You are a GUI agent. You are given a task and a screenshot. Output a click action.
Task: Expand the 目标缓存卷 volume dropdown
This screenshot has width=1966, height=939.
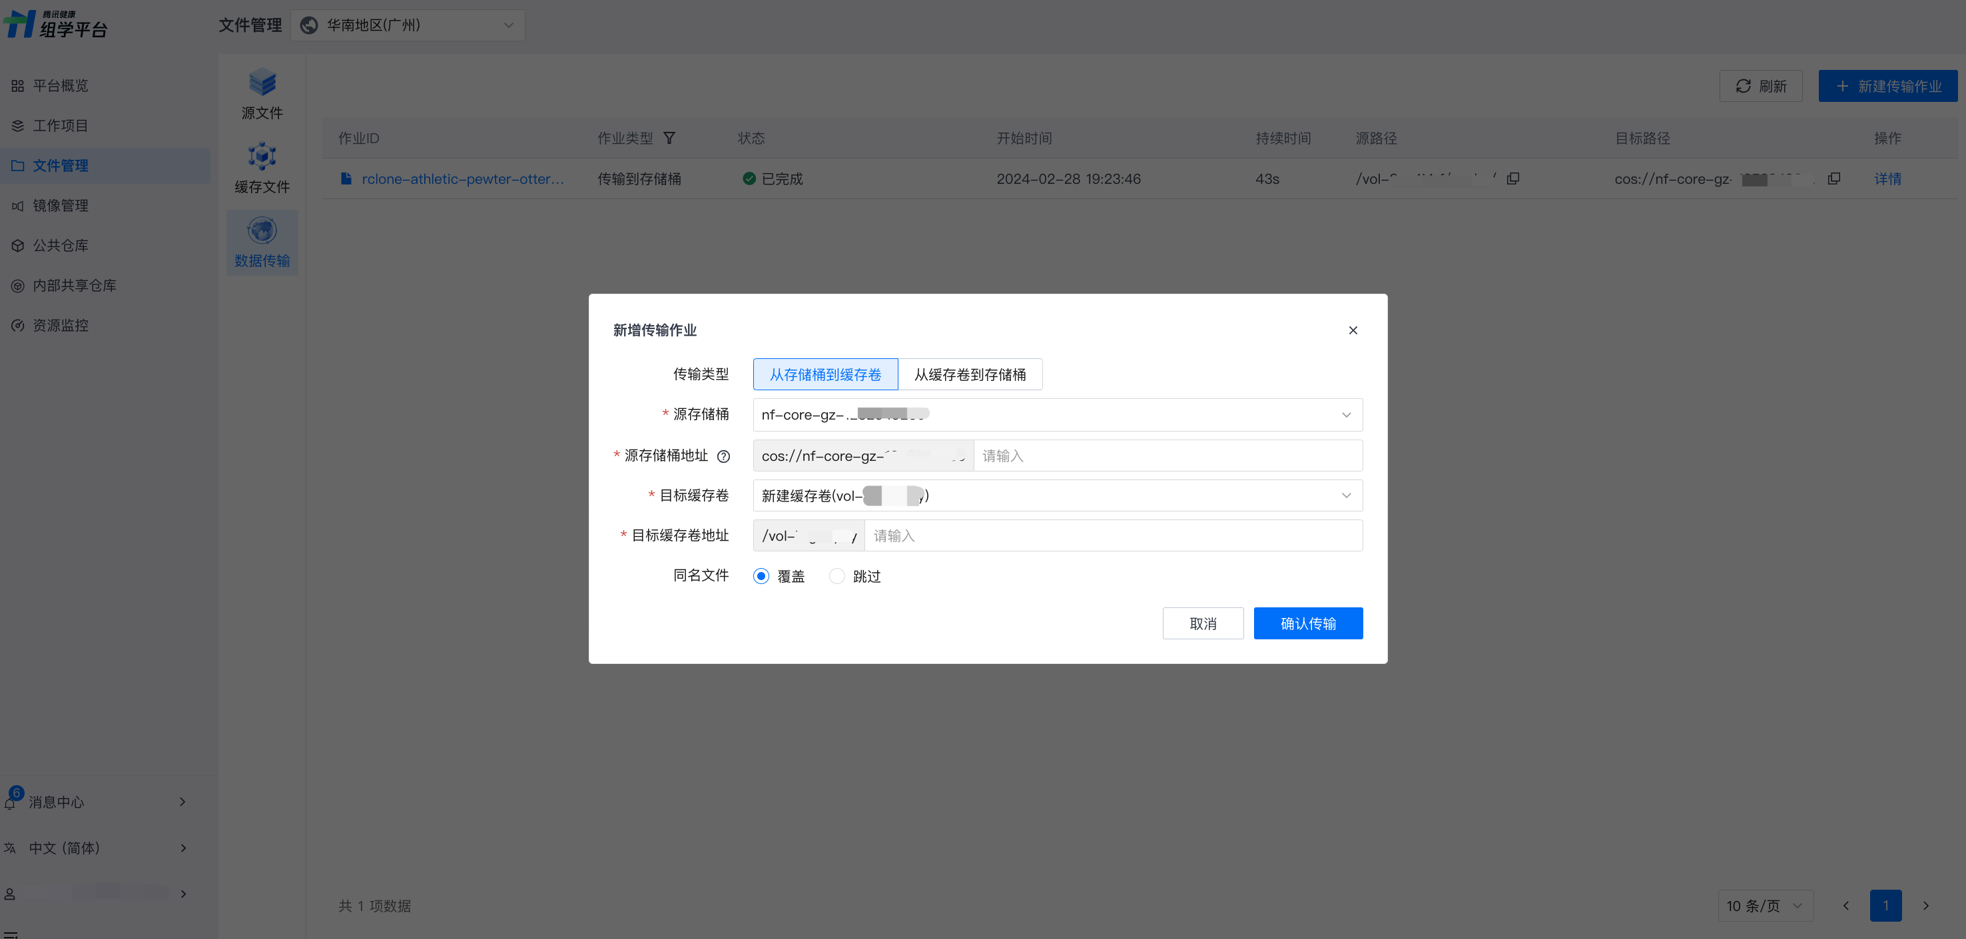coord(1057,496)
